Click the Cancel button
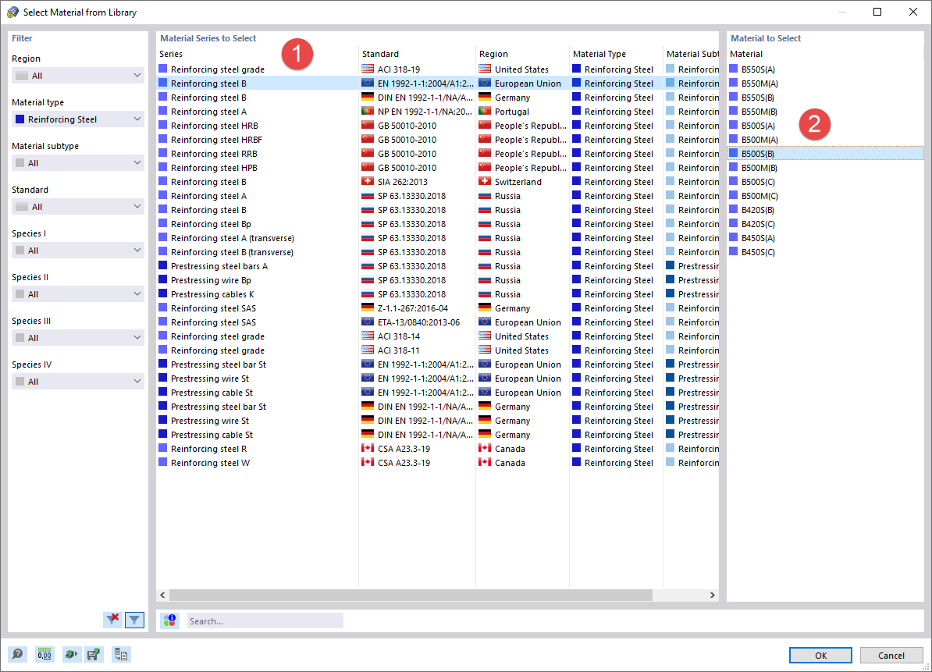932x672 pixels. [x=891, y=656]
